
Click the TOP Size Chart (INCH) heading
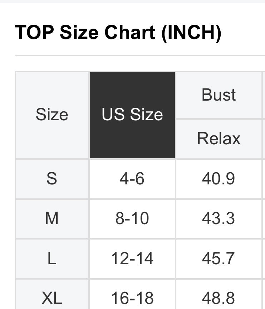coord(118,33)
